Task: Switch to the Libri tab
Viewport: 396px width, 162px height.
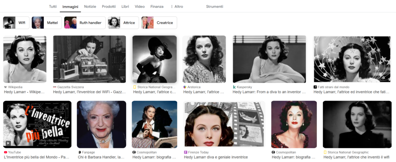Action: 125,7
